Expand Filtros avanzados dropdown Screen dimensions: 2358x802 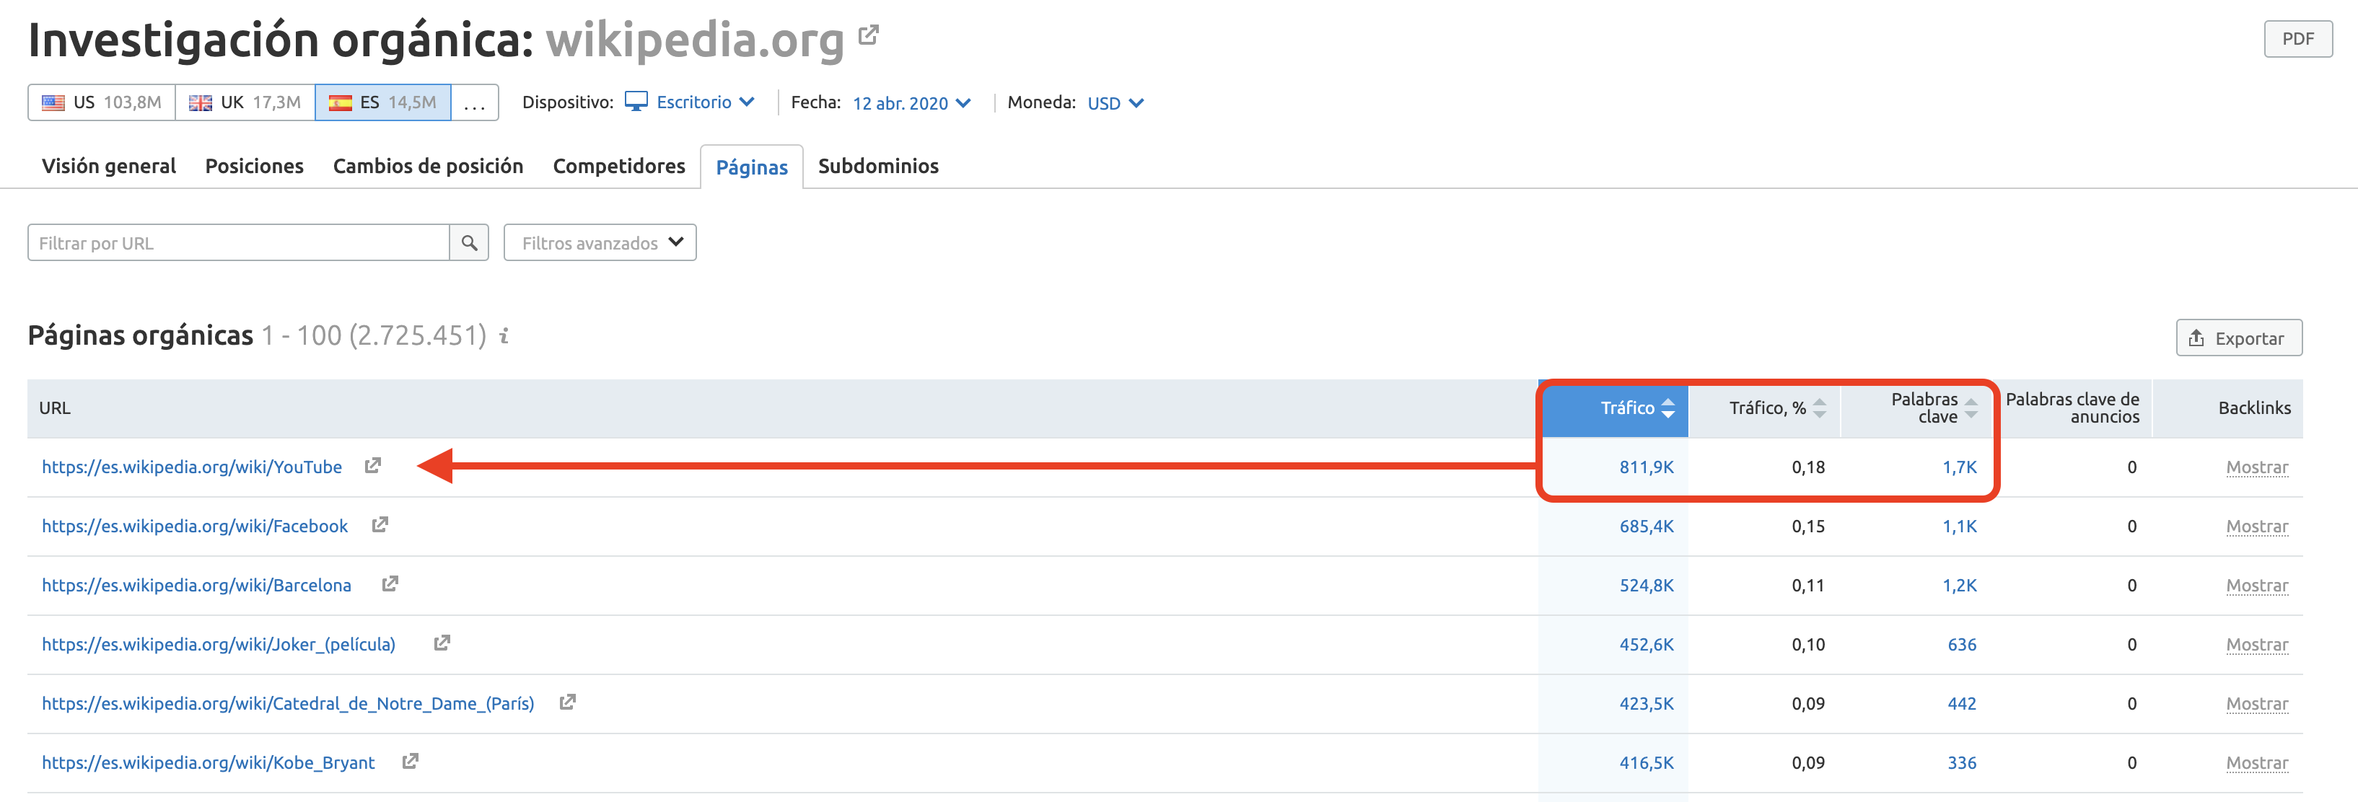pyautogui.click(x=600, y=243)
